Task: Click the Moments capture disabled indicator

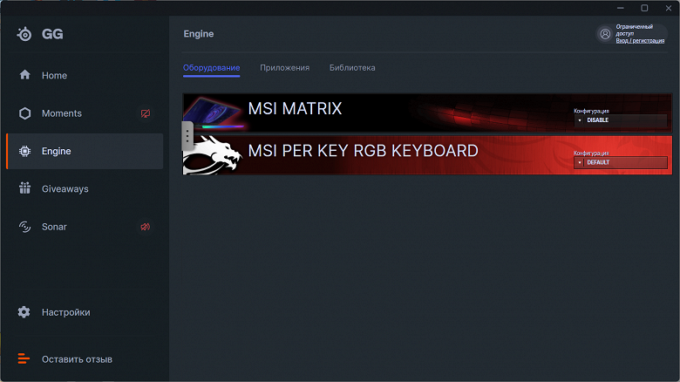Action: 146,113
